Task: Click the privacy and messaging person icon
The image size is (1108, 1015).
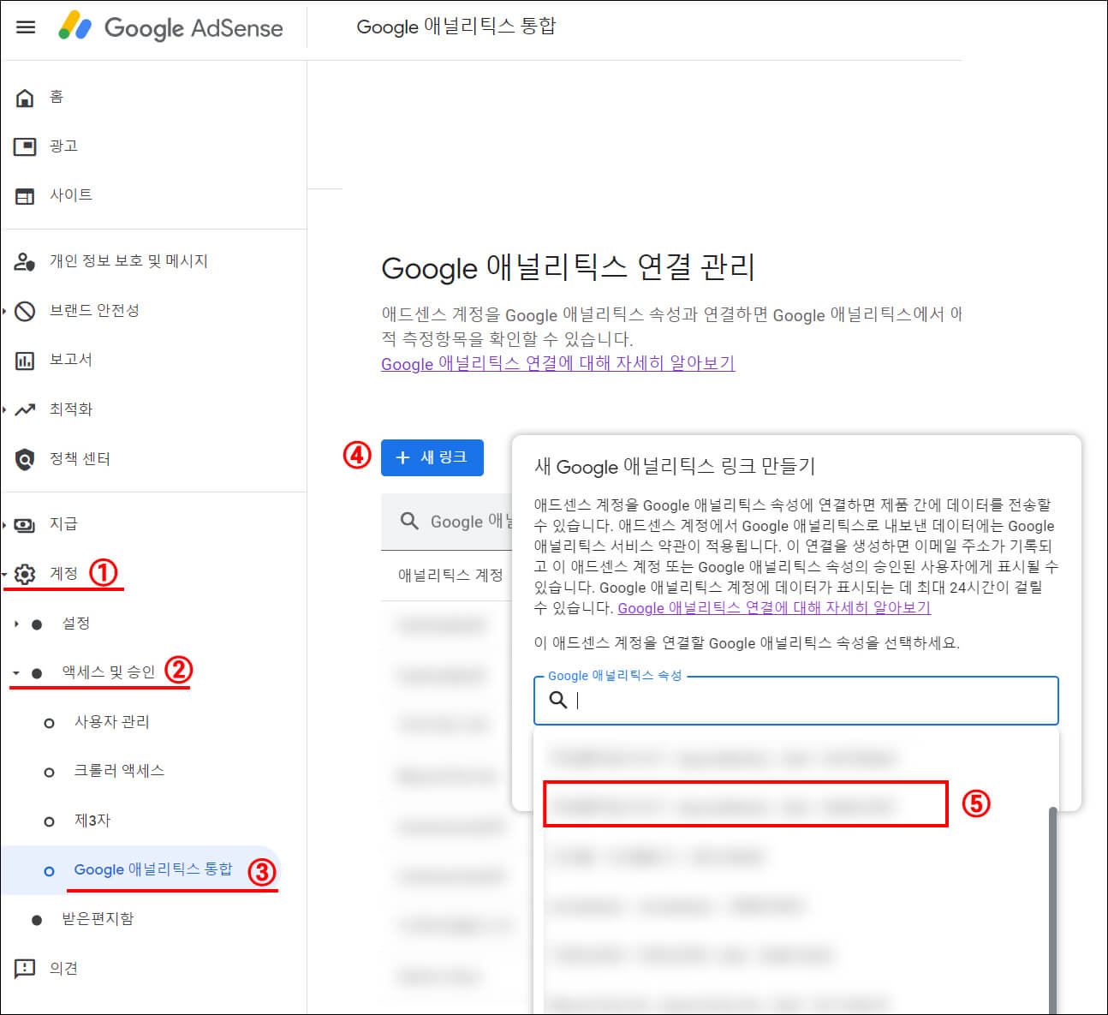Action: (25, 261)
